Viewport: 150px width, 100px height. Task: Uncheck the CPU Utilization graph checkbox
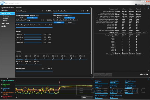click(x=2, y=88)
